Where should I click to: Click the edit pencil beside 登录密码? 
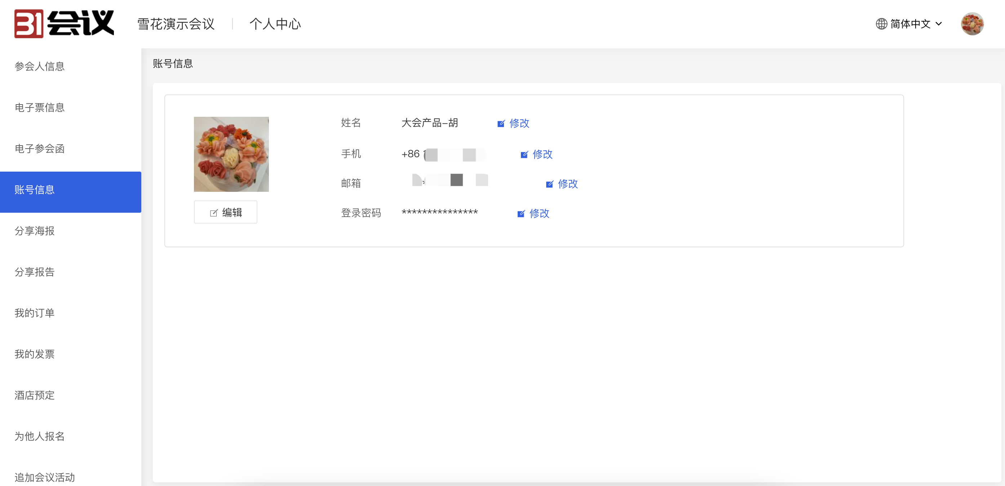click(x=521, y=213)
